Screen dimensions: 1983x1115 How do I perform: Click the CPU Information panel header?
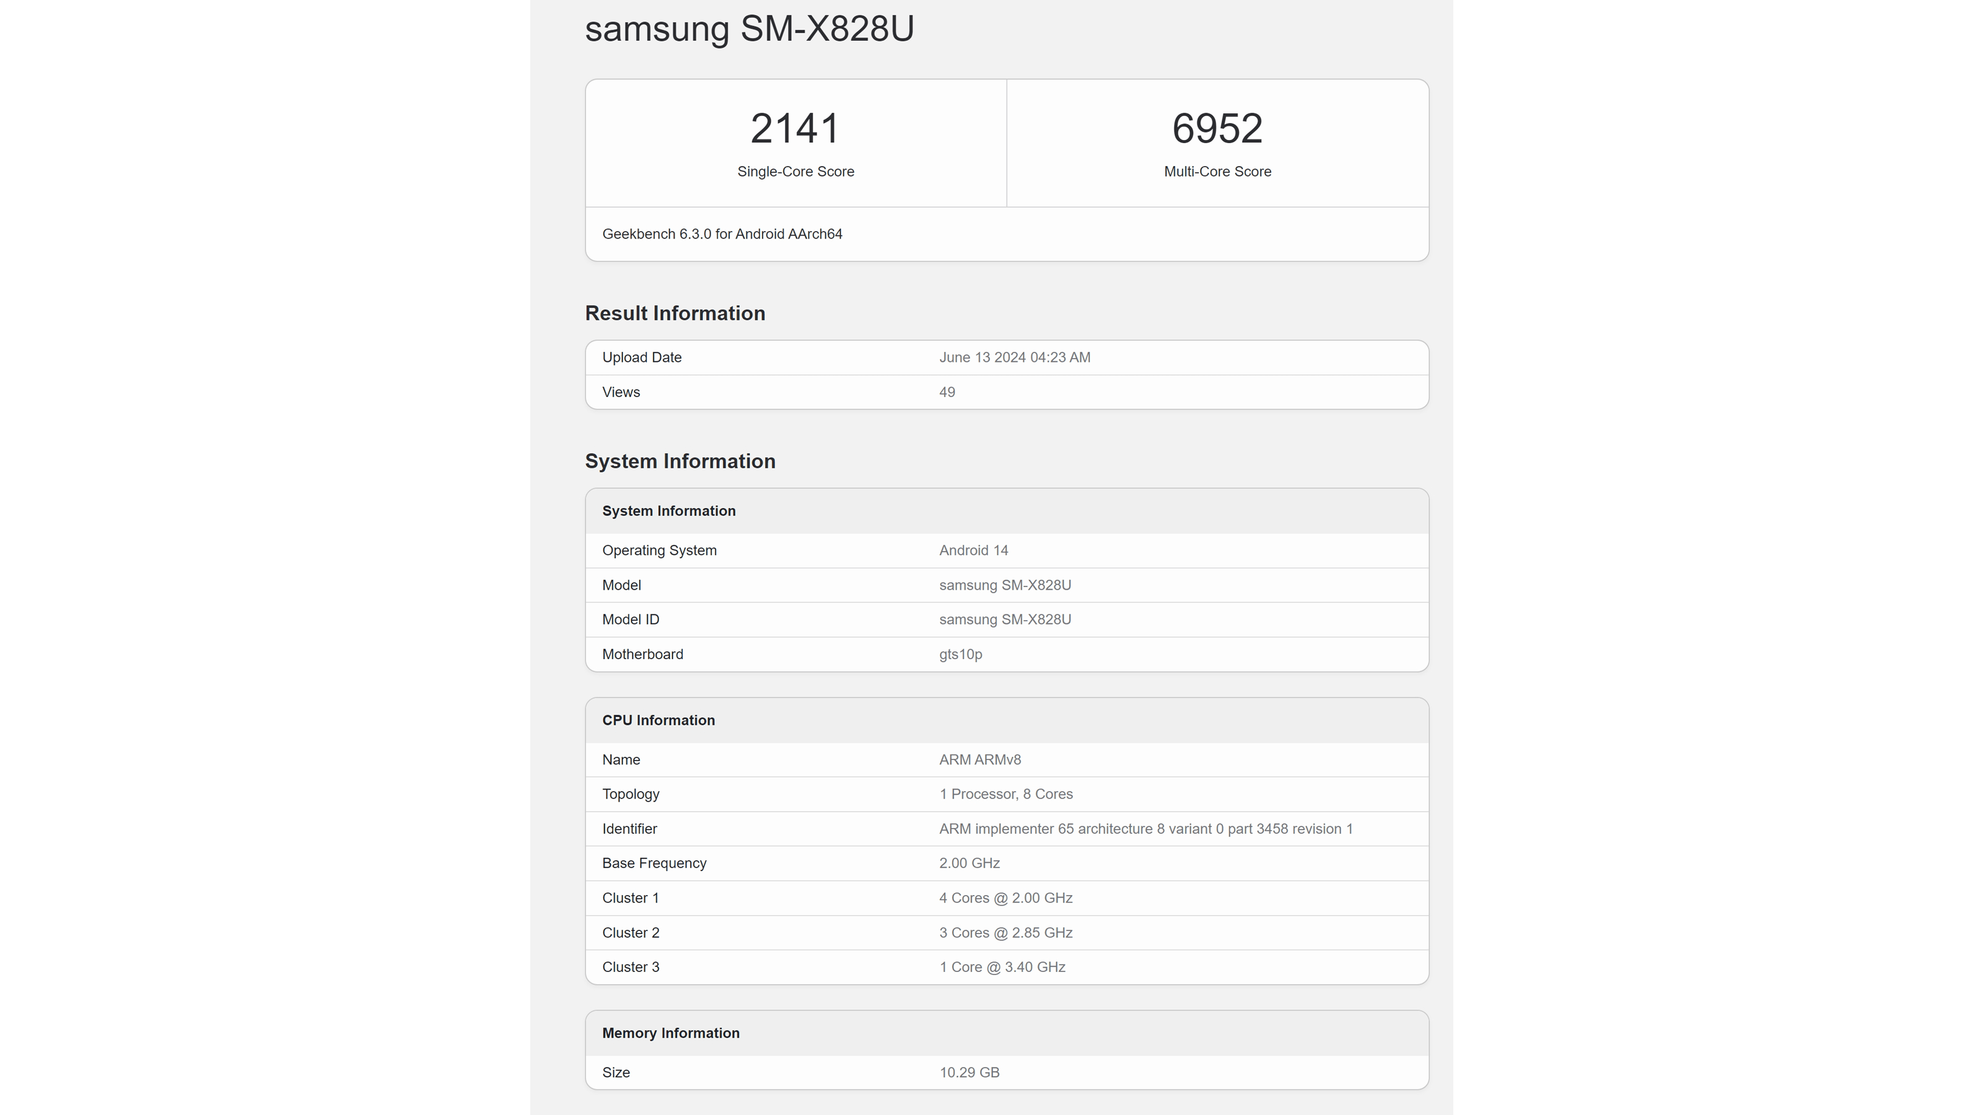click(658, 720)
